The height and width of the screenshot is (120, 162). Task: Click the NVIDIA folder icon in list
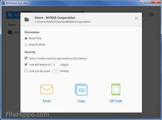pos(10,32)
